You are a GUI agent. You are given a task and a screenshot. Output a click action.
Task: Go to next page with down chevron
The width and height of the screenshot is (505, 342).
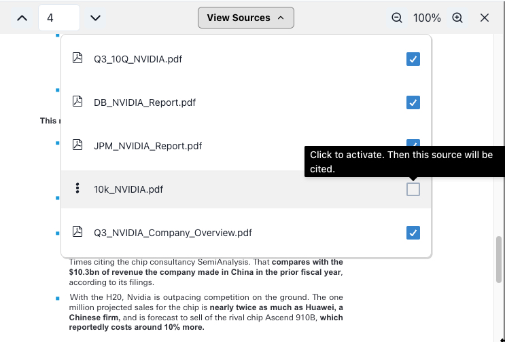96,18
